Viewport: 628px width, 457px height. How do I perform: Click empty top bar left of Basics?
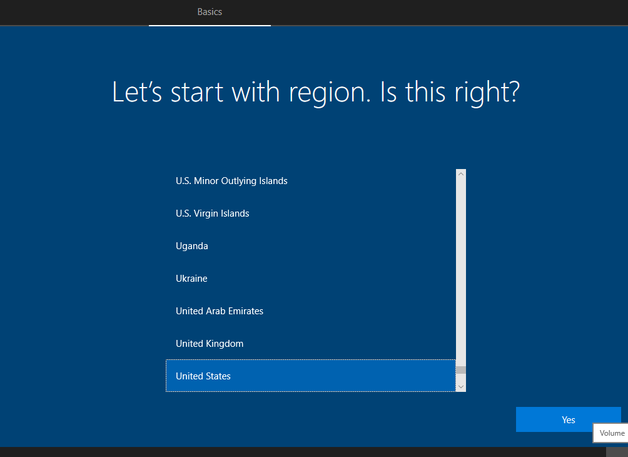[x=75, y=12]
